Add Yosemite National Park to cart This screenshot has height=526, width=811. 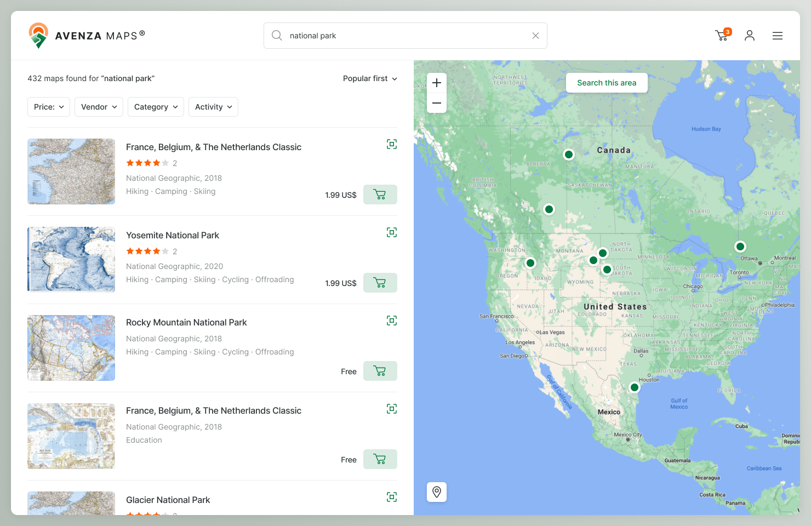tap(380, 283)
